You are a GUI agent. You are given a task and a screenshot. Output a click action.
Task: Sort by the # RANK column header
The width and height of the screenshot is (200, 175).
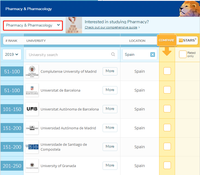point(11,41)
